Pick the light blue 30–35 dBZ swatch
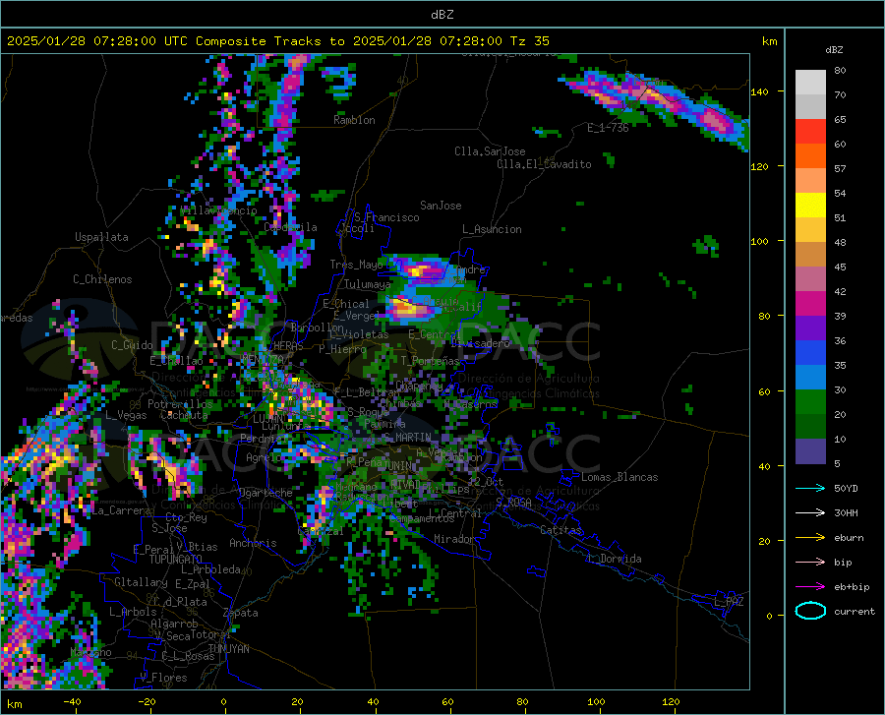 click(810, 377)
